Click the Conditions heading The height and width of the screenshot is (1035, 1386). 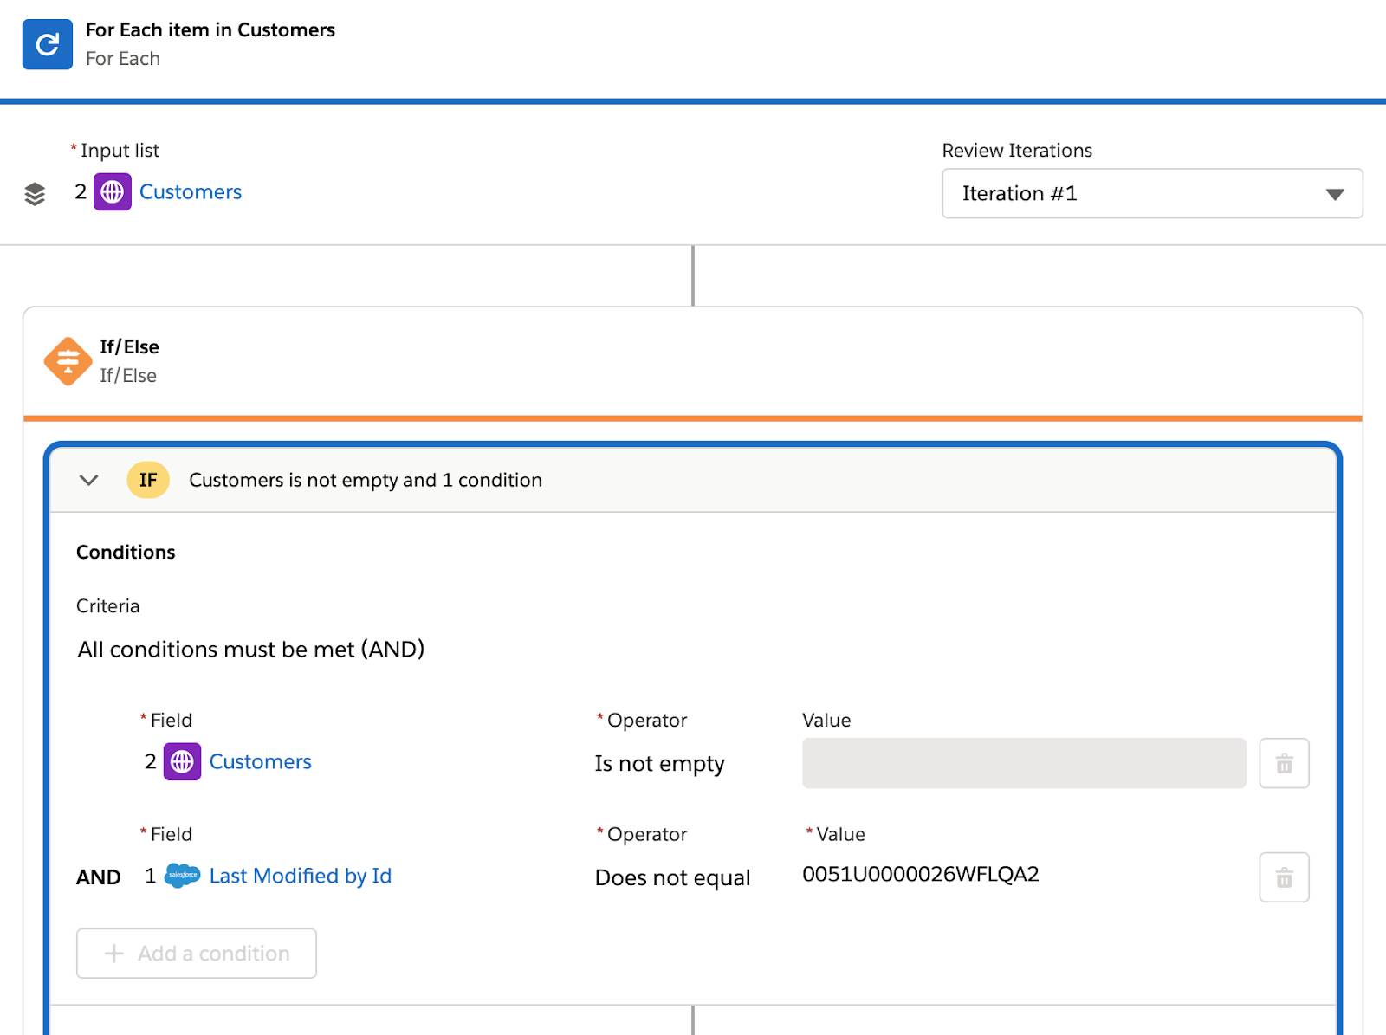coord(126,552)
